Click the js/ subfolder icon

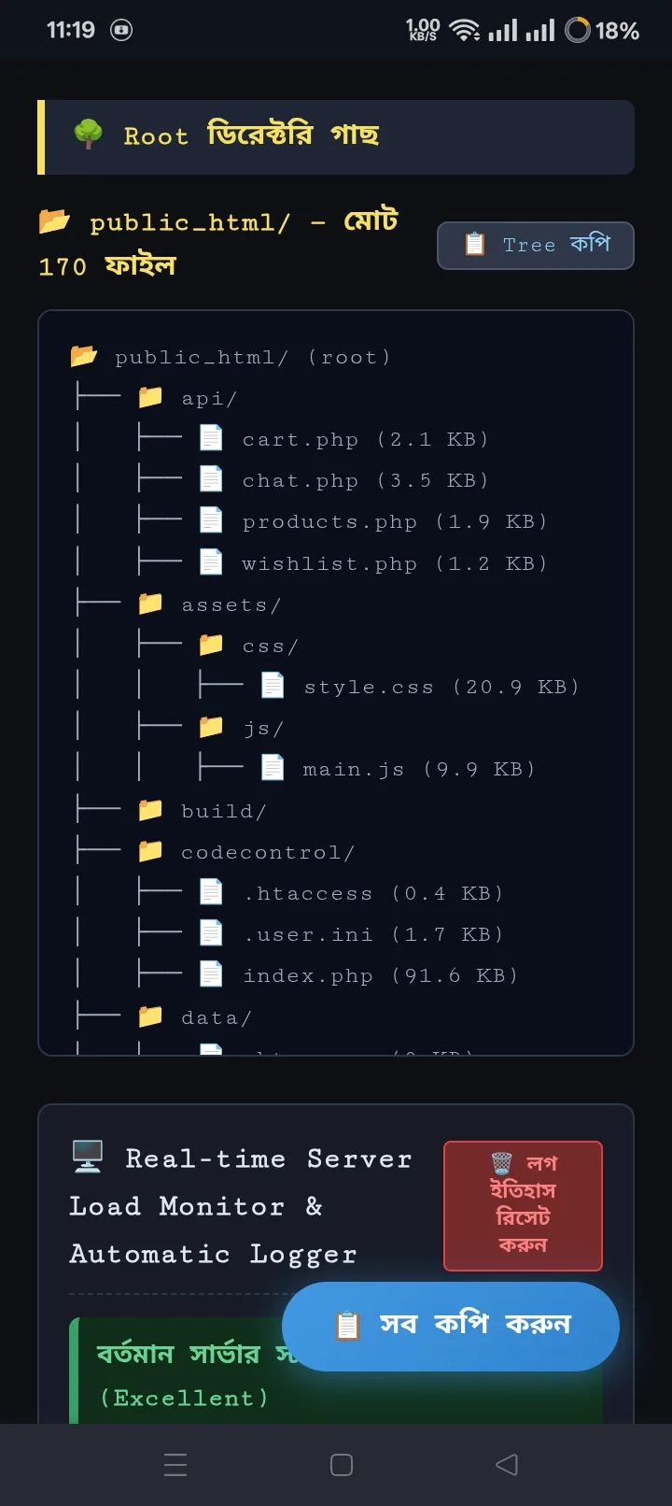pyautogui.click(x=212, y=728)
